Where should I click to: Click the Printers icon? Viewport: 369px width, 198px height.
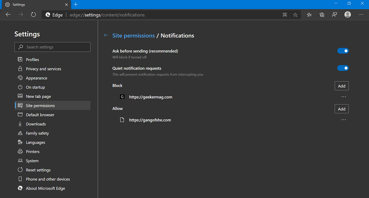(20, 151)
